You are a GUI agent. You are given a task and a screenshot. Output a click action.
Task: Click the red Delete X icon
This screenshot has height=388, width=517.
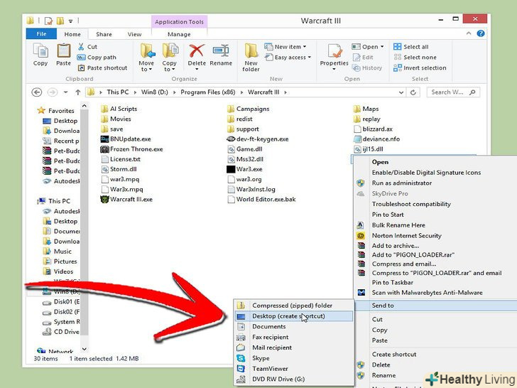pos(197,51)
